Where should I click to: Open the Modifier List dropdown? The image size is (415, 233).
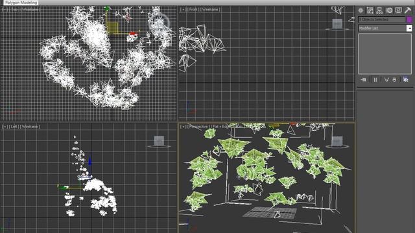(x=385, y=28)
